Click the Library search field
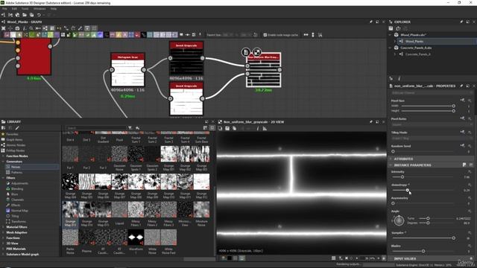 click(x=95, y=128)
